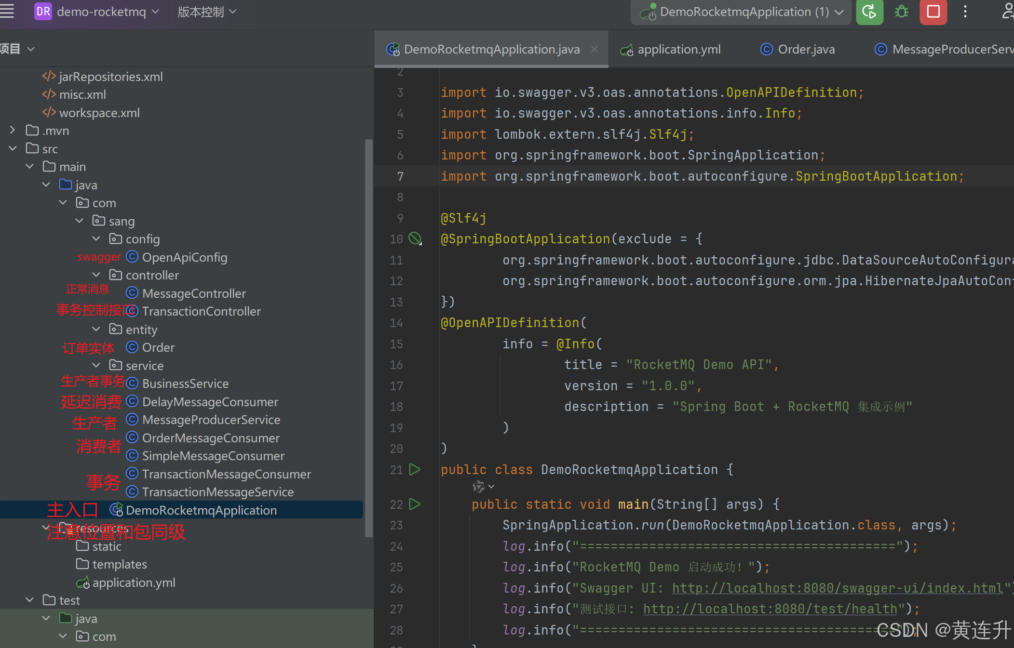The image size is (1014, 648).
Task: Click the BusinessService class icon
Action: (132, 383)
